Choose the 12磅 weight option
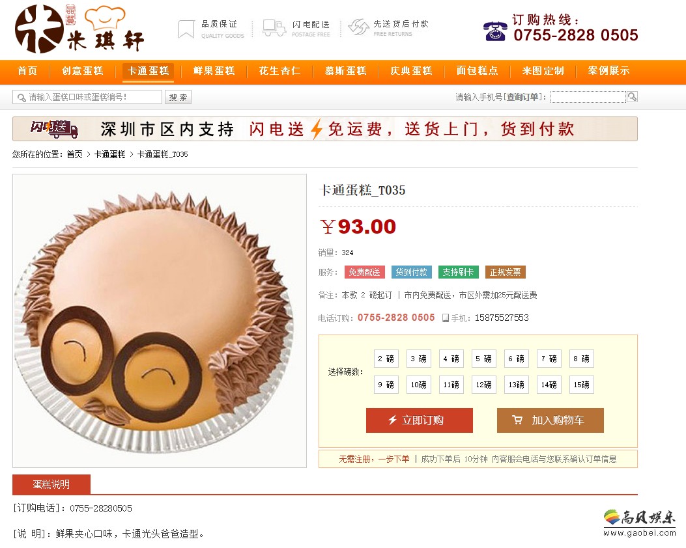686x548 pixels. 483,385
